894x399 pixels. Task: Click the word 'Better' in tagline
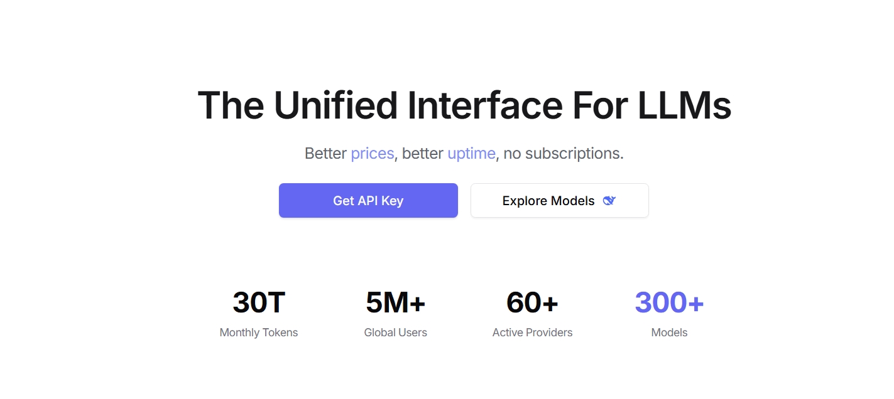(325, 153)
